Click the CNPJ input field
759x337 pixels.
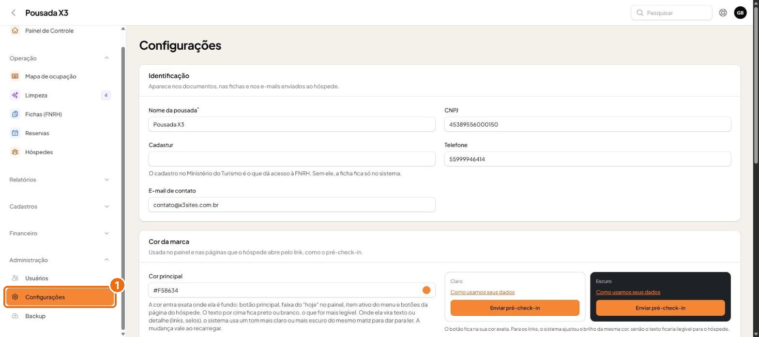pos(588,125)
